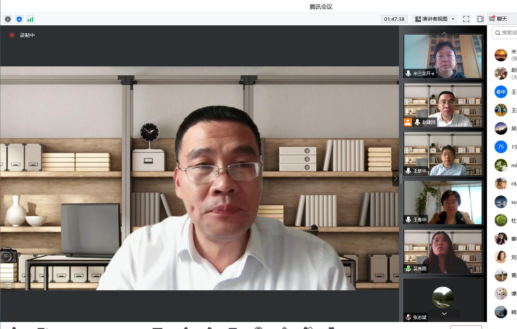Open the meeting info icon

[x=8, y=19]
